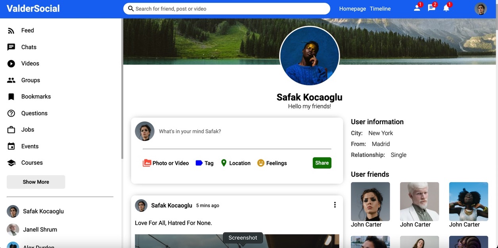Open the Timeline link
The width and height of the screenshot is (498, 248).
coord(380,9)
